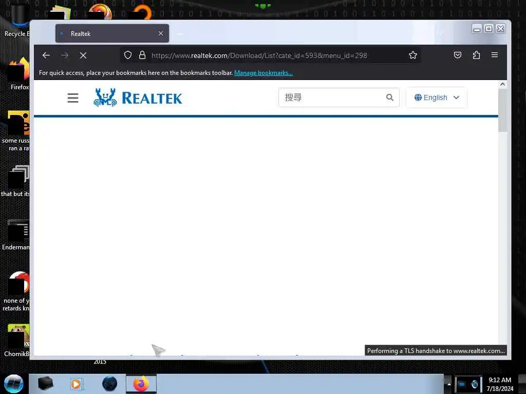
Task: Open the media player taskbar icon
Action: click(76, 384)
